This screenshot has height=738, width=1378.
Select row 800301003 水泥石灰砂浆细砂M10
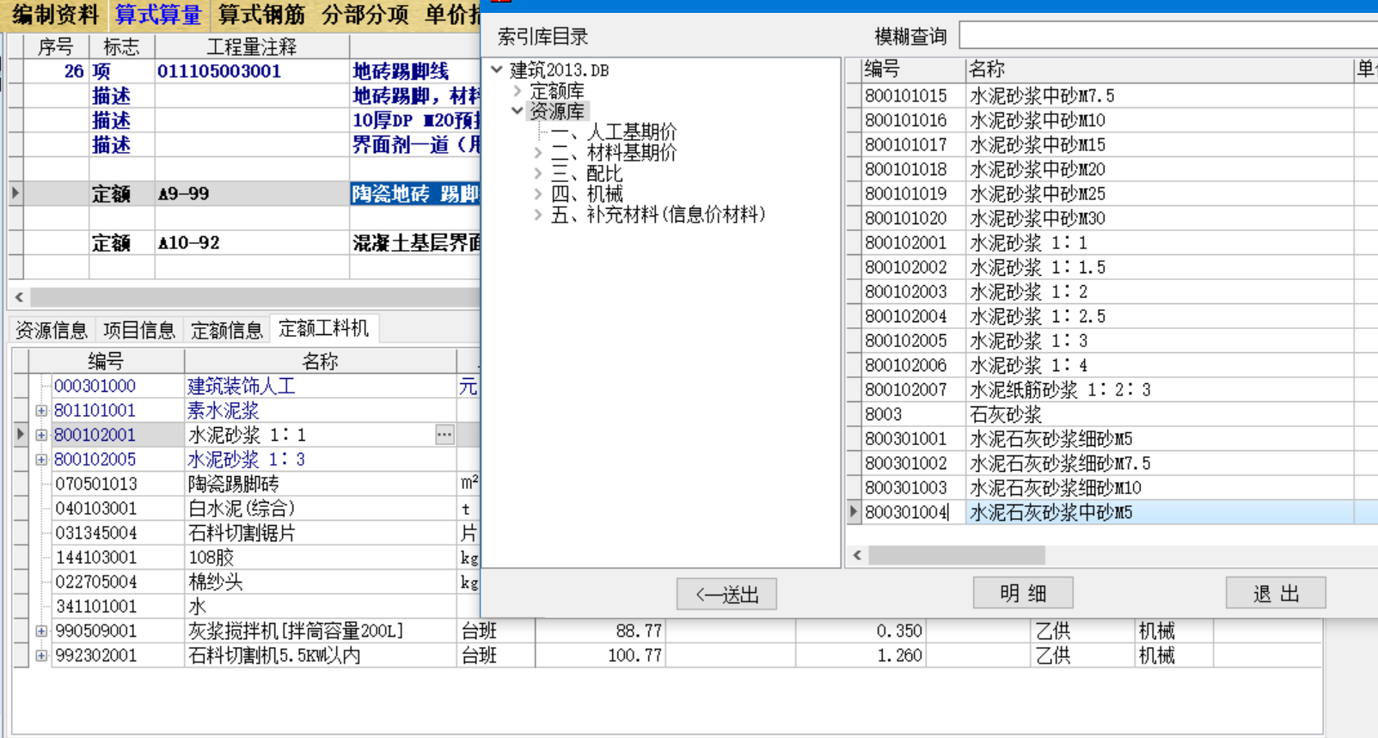coord(1112,487)
